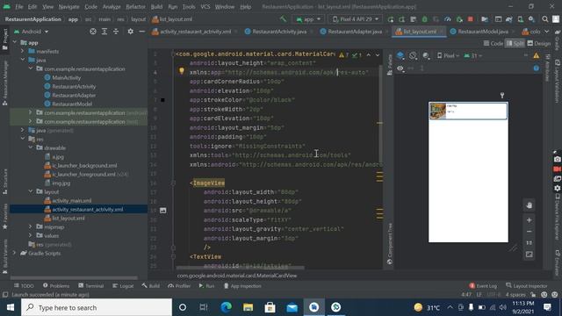Switch to activity_restaurant_activity.xml tab
Screen dimensions: 562x316
click(x=191, y=32)
